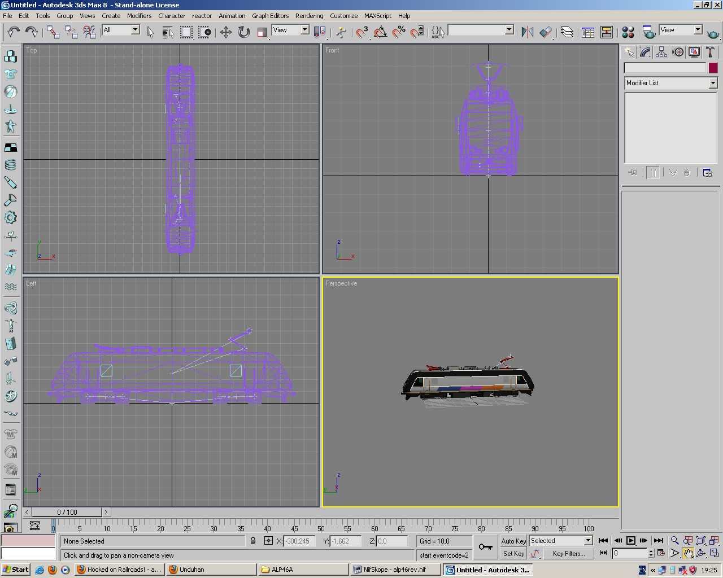Open the Material Editor spheres icon
This screenshot has width=723, height=578.
pyautogui.click(x=628, y=32)
